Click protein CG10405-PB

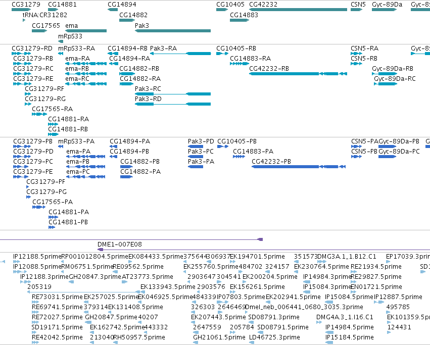tap(223, 146)
